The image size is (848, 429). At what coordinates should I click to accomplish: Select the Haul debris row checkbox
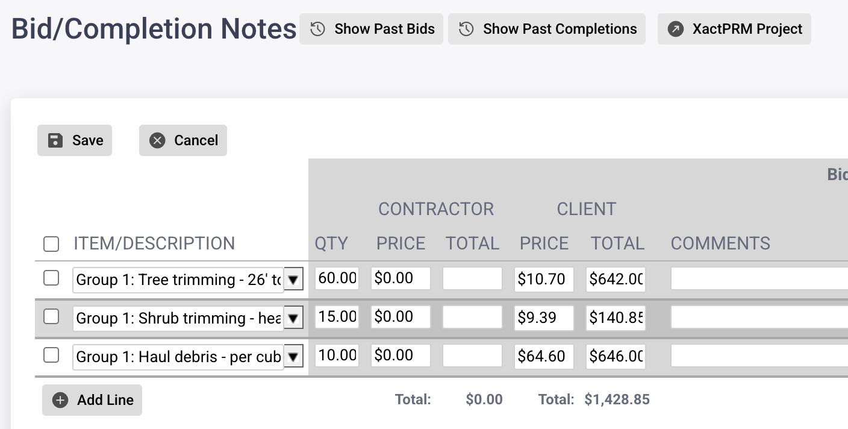point(51,355)
